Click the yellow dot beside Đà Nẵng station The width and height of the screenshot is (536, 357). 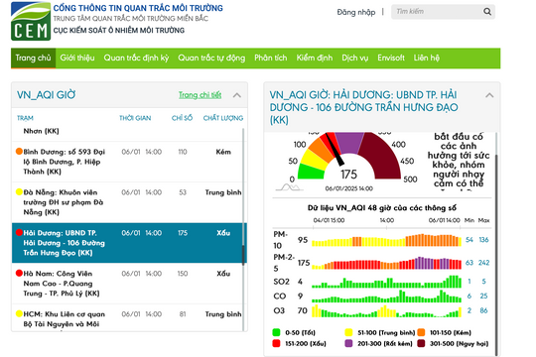pos(19,191)
